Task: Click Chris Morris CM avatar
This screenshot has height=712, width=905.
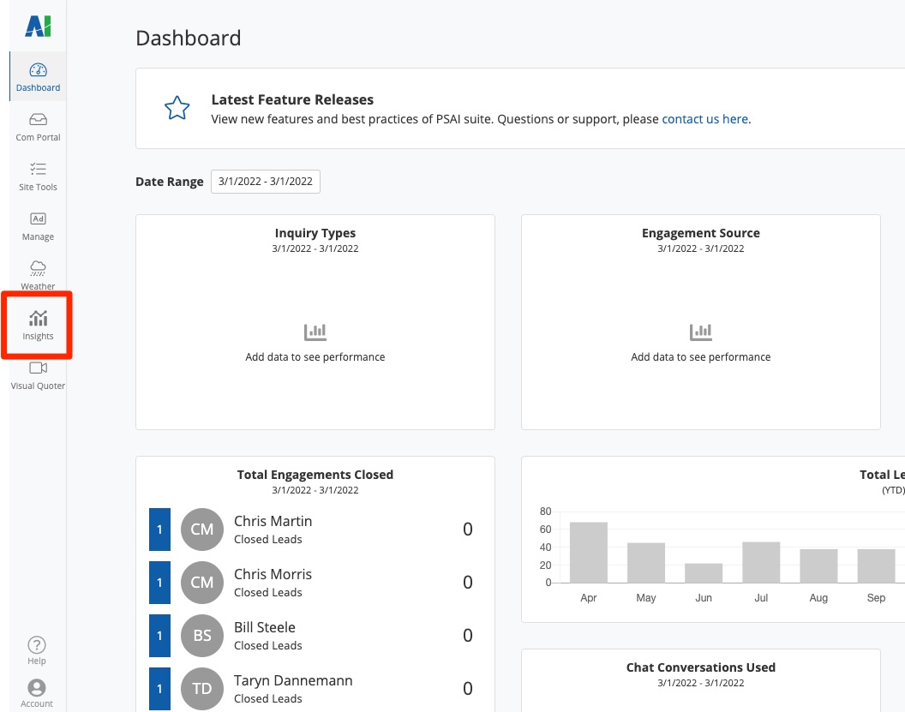Action: (202, 583)
